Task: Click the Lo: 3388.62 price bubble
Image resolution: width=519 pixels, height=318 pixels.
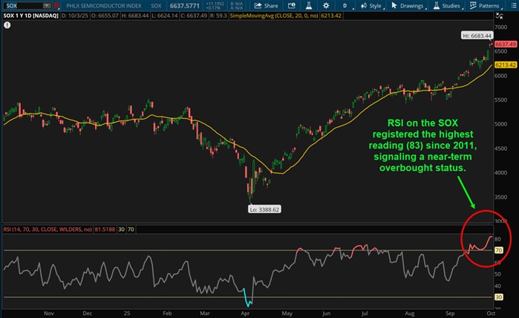Action: click(x=264, y=209)
